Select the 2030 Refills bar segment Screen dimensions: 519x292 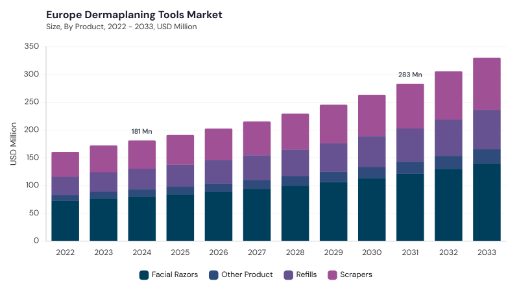(372, 152)
